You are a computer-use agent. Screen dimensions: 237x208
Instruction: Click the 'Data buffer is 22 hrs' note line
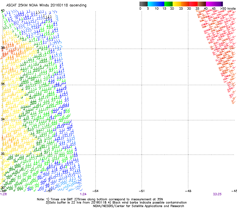(x=116, y=203)
